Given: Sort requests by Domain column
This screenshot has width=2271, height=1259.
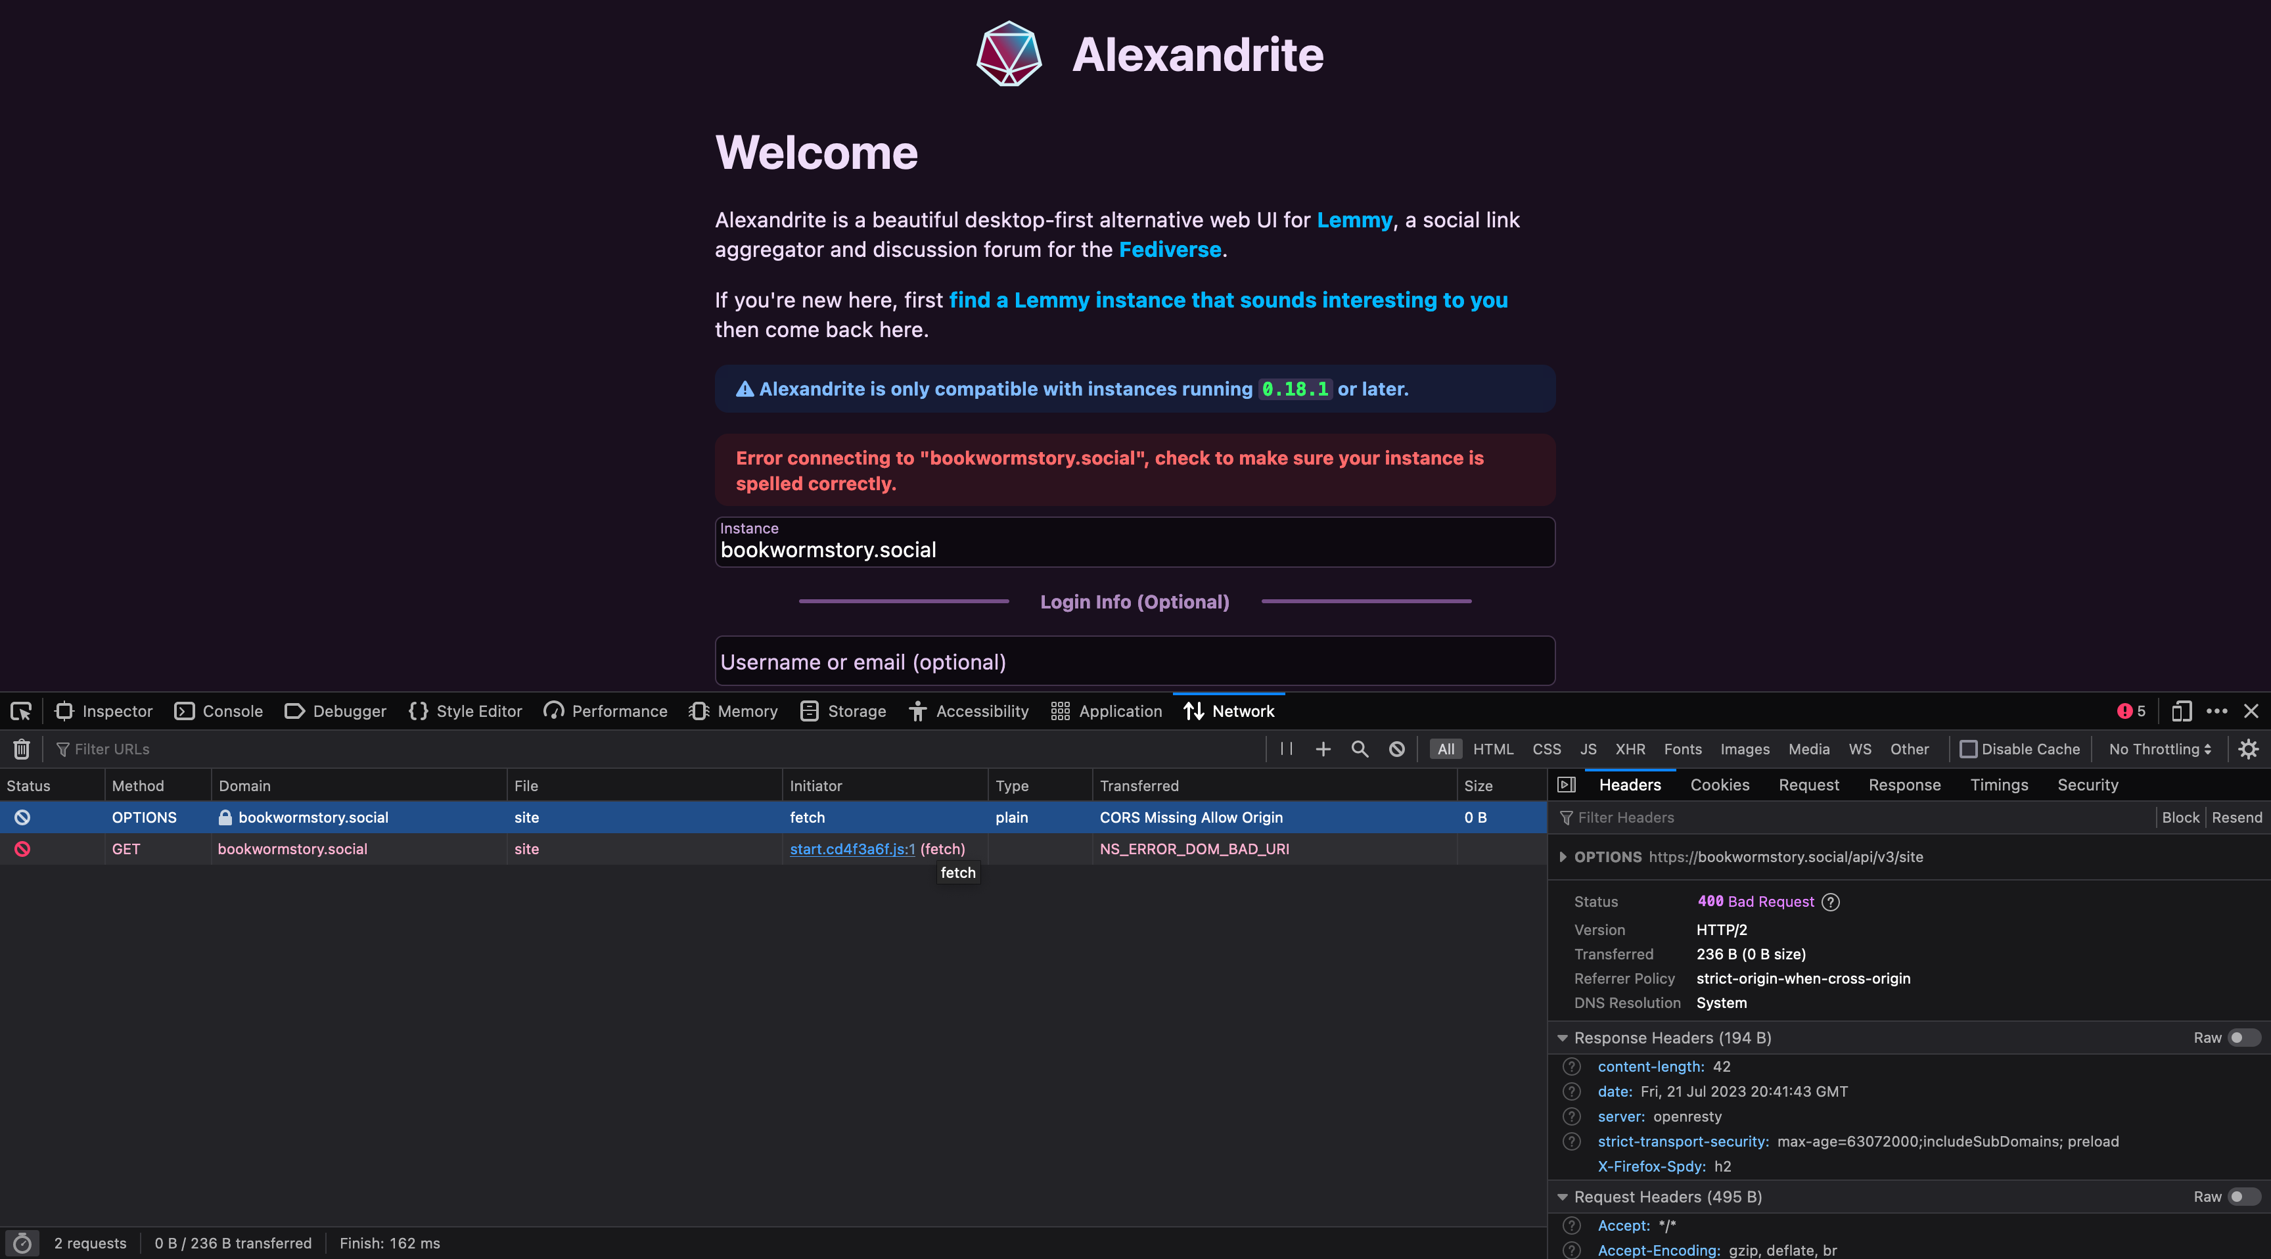Looking at the screenshot, I should pos(359,785).
